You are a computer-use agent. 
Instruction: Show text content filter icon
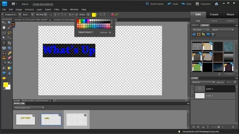tap(213, 35)
